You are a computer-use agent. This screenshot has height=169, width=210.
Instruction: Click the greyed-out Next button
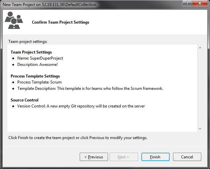[x=123, y=157]
